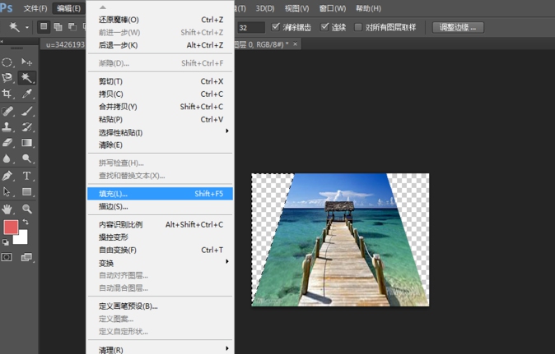The width and height of the screenshot is (555, 354).
Task: Select the Magic Wand tool in toolbox
Action: [27, 78]
